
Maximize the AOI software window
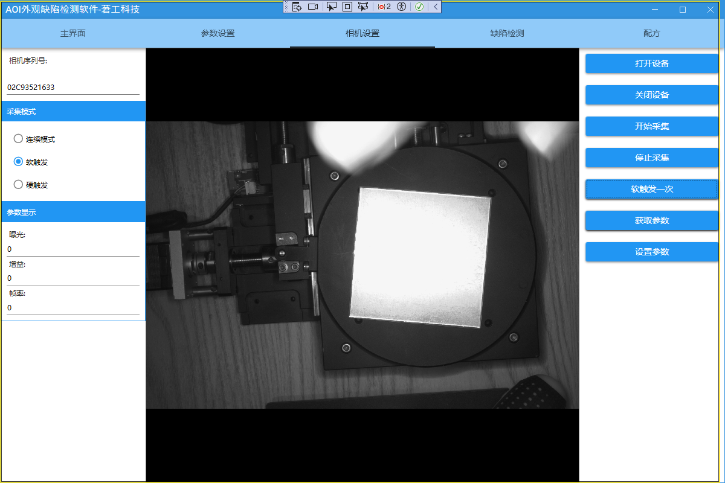coord(683,9)
